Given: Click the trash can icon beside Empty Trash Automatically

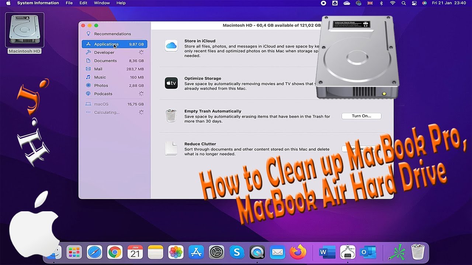Looking at the screenshot, I should pyautogui.click(x=171, y=116).
